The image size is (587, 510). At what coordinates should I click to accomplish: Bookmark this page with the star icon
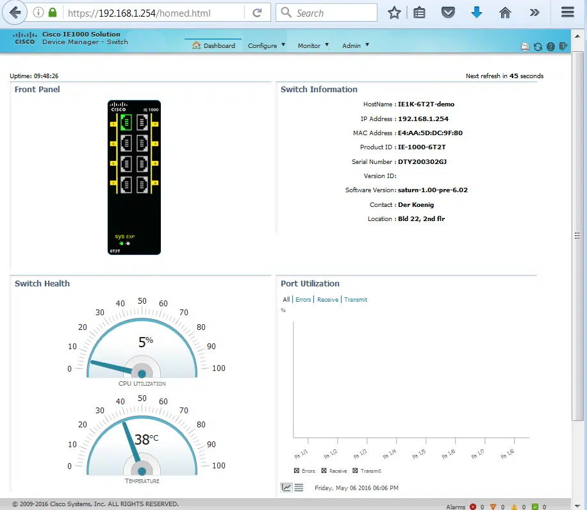point(394,13)
